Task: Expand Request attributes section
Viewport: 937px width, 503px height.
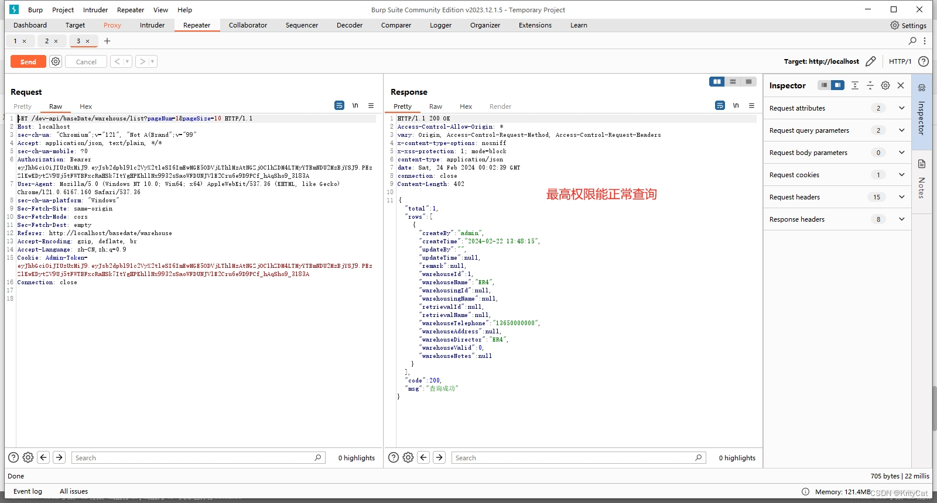Action: 837,108
